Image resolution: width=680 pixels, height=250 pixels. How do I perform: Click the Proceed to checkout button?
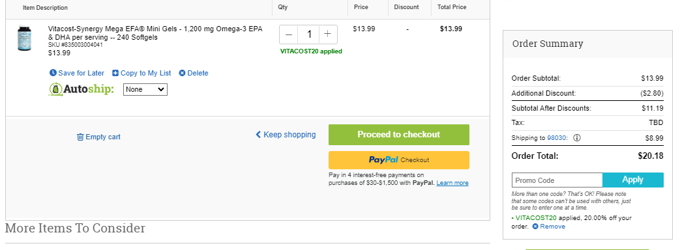(x=398, y=135)
